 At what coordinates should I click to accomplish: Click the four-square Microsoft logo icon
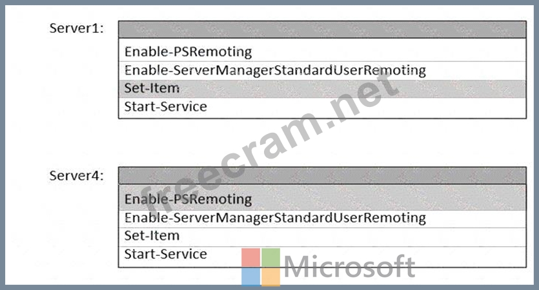pos(261,267)
